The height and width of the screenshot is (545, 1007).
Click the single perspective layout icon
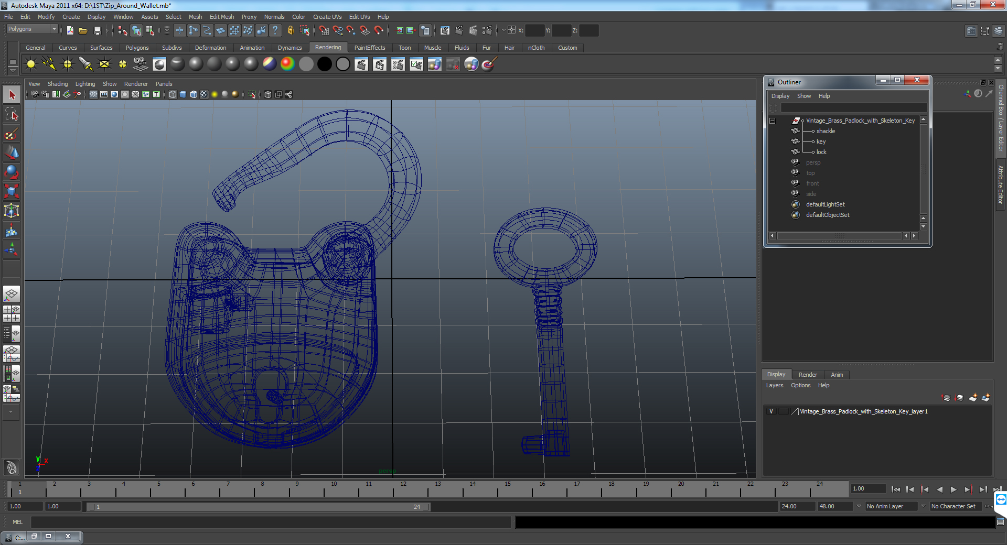pyautogui.click(x=12, y=294)
